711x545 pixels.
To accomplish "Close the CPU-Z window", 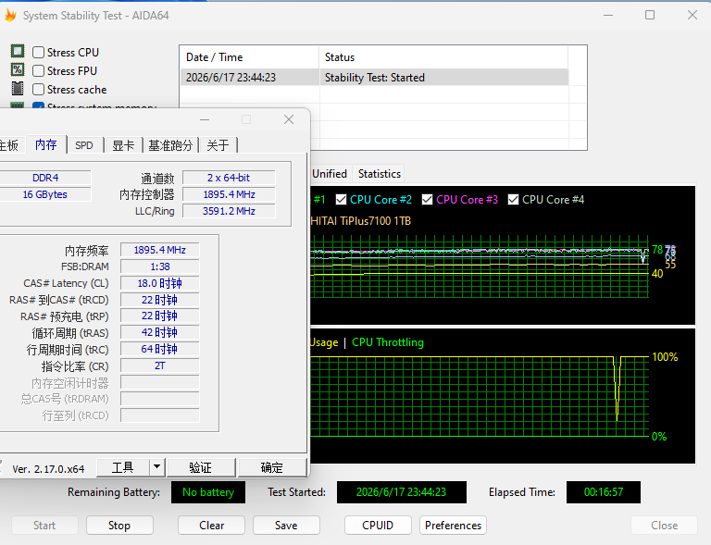I will coord(289,119).
